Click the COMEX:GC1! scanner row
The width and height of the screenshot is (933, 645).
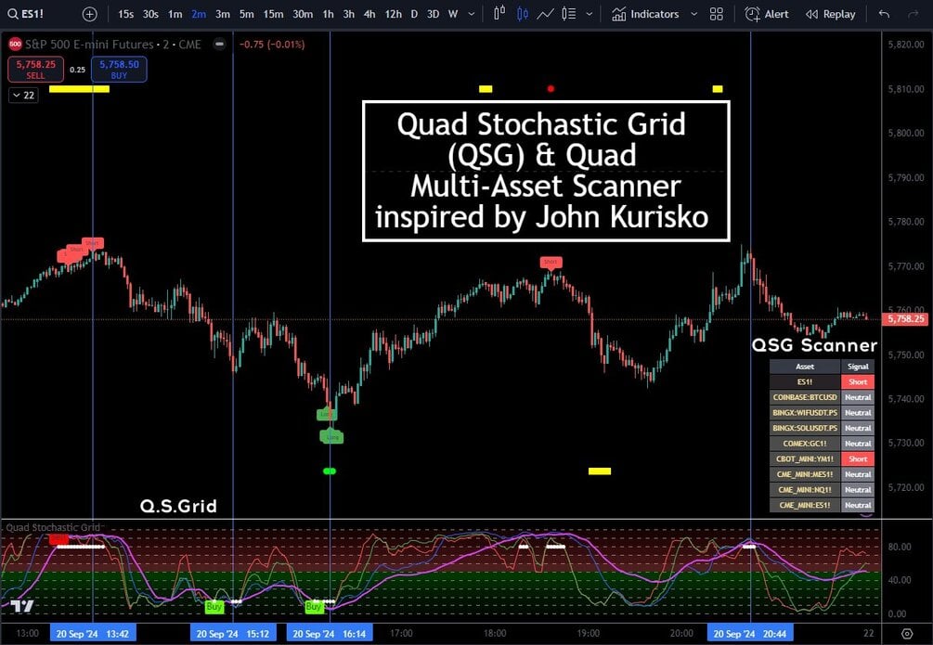822,444
